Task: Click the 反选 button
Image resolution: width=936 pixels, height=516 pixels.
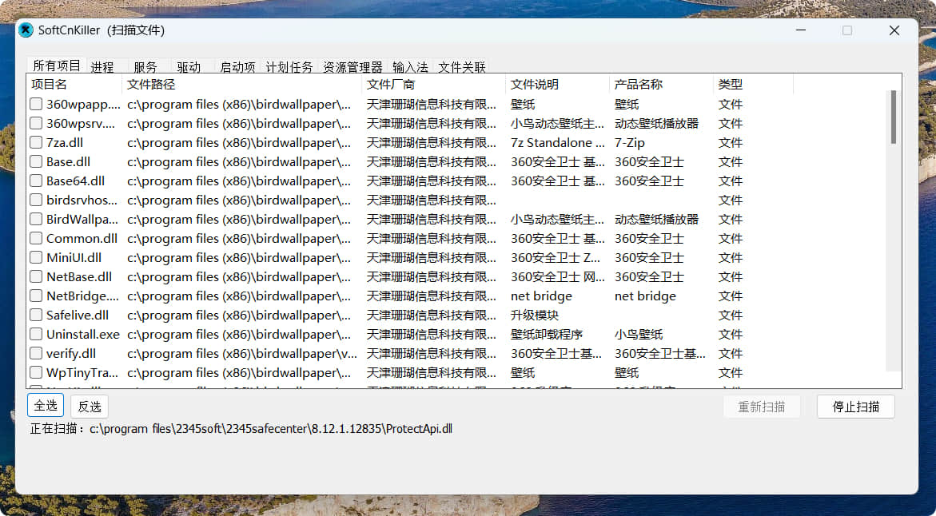Action: click(x=89, y=406)
